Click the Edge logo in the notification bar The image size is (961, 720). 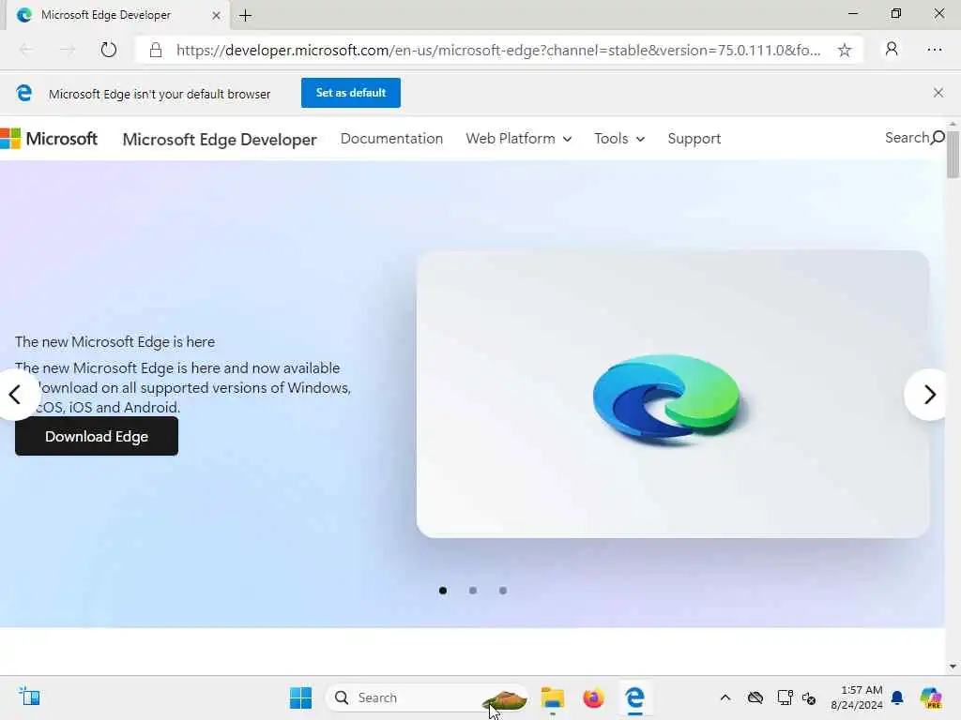(x=23, y=93)
